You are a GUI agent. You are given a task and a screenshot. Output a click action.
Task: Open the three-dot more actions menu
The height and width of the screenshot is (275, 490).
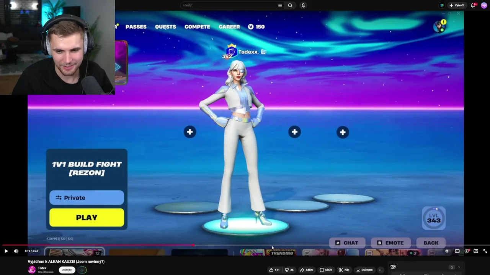381,270
